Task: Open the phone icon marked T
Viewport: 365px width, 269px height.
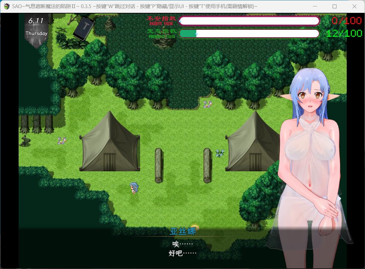Action: click(x=84, y=29)
